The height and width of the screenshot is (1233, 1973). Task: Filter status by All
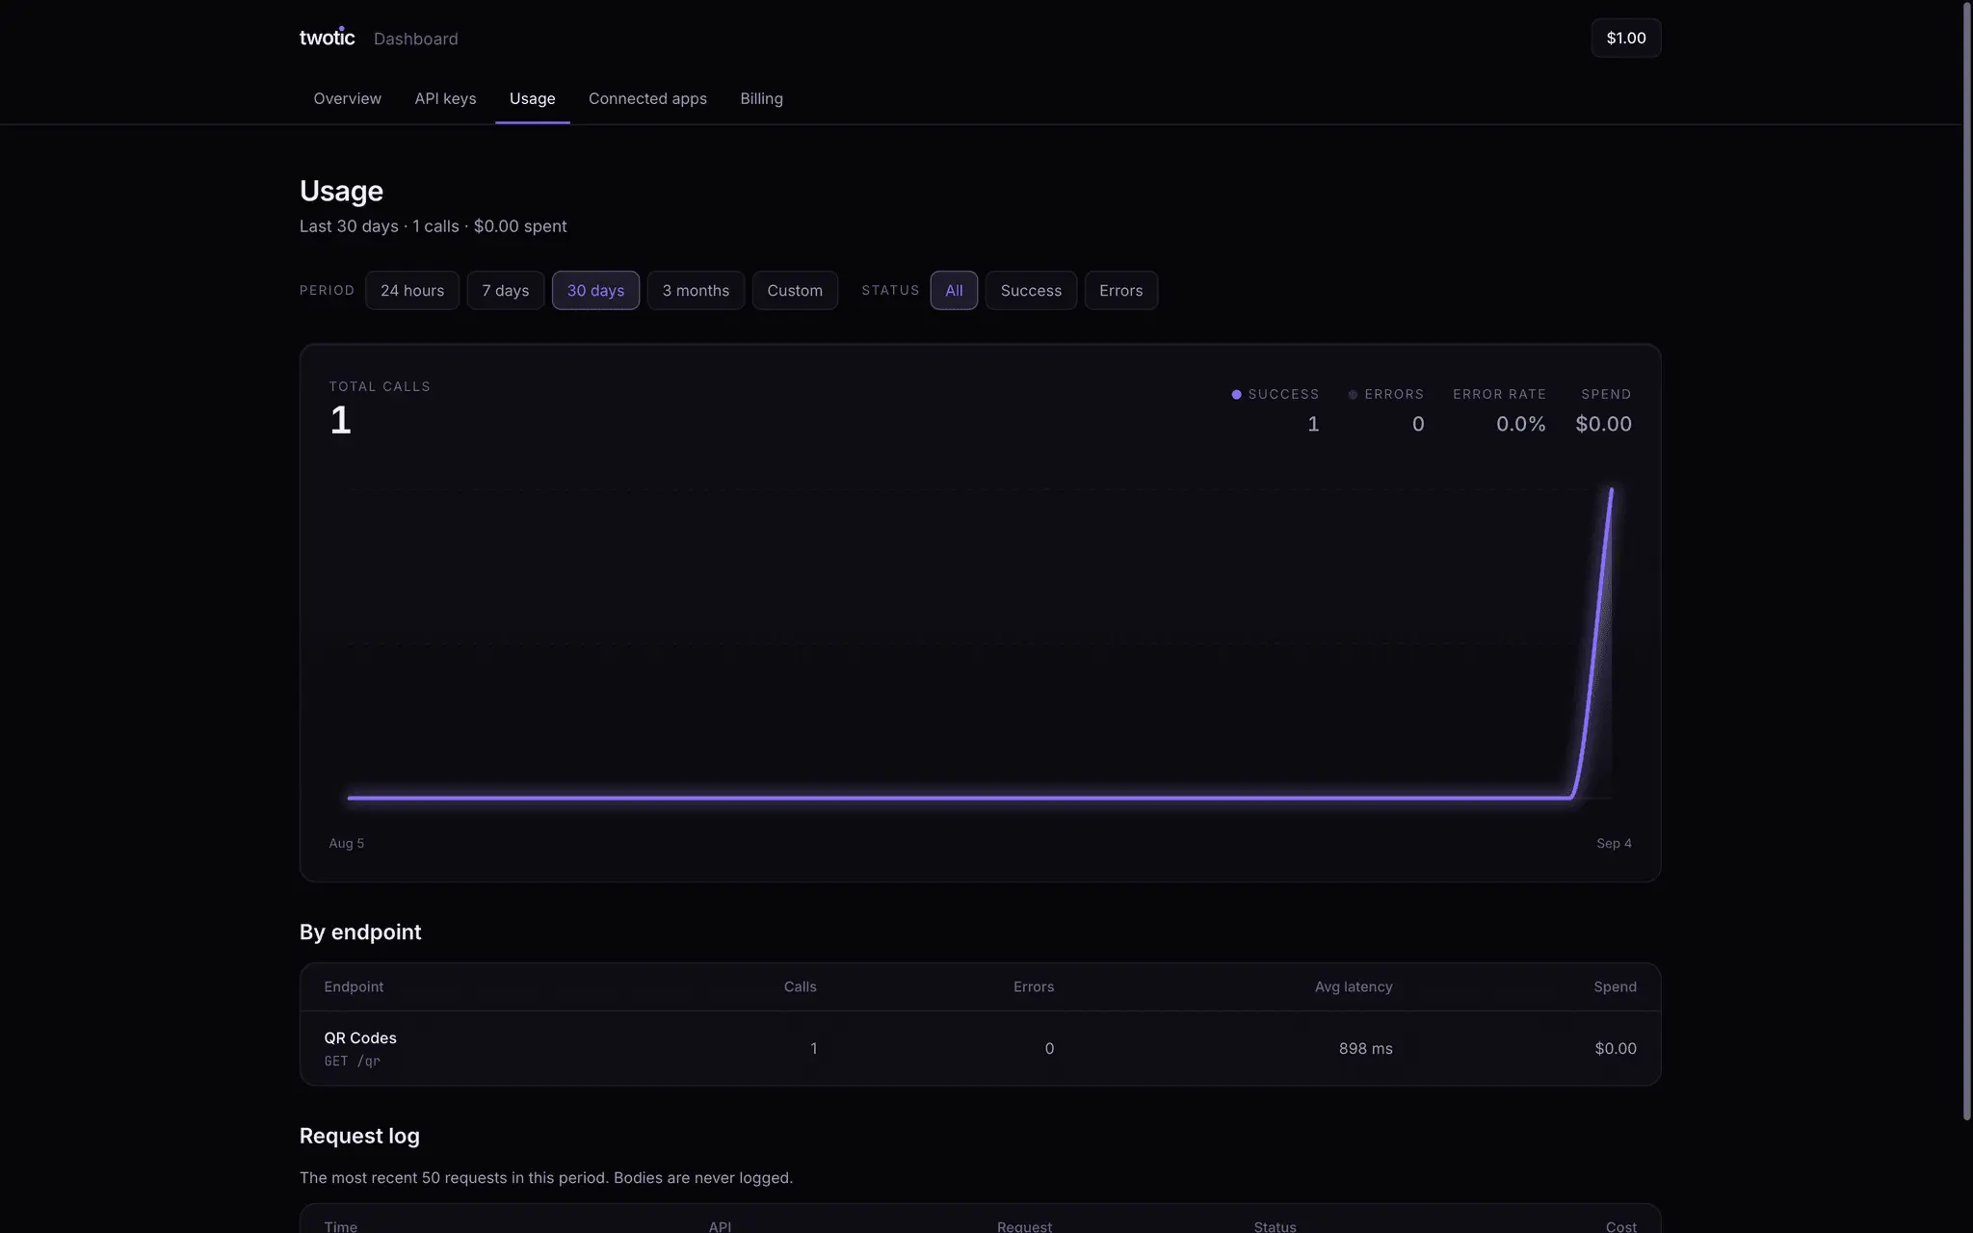pos(954,290)
